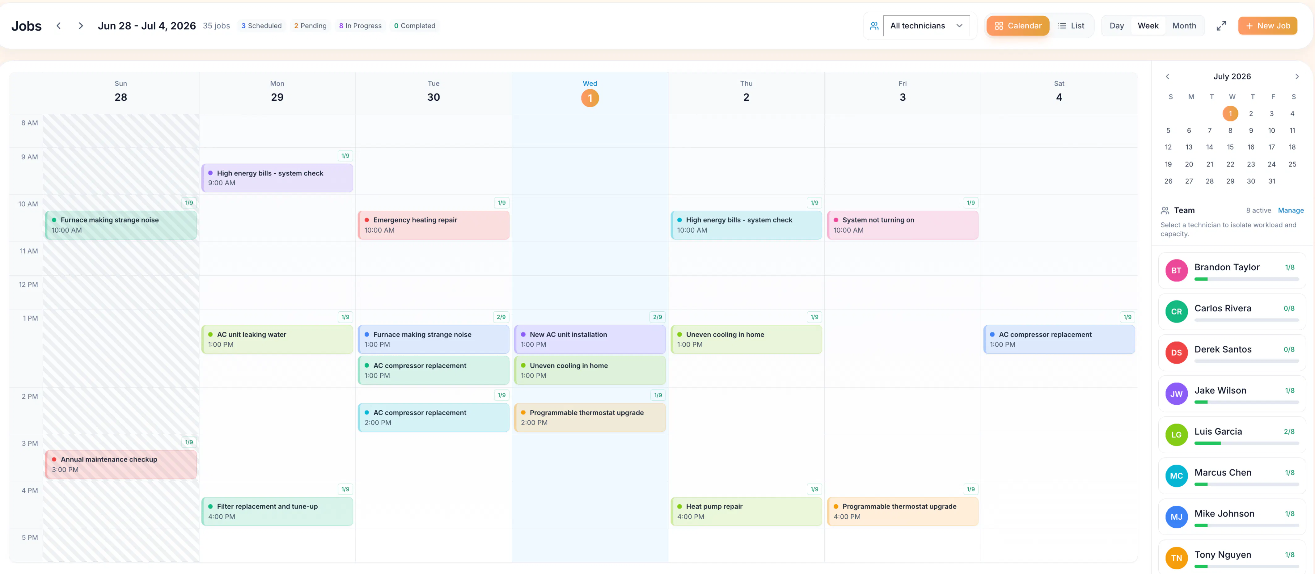Select Carlos Rivera technician card
The width and height of the screenshot is (1315, 574).
pyautogui.click(x=1232, y=311)
